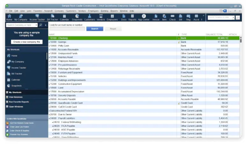The width and height of the screenshot is (247, 144).
Task: Click the account list vertical scrollbar thumb
Action: tap(241, 41)
